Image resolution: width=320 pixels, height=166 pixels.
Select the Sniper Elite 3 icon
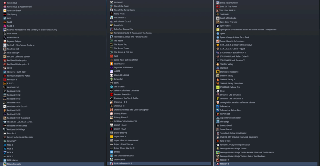pyautogui.click(x=112, y=136)
